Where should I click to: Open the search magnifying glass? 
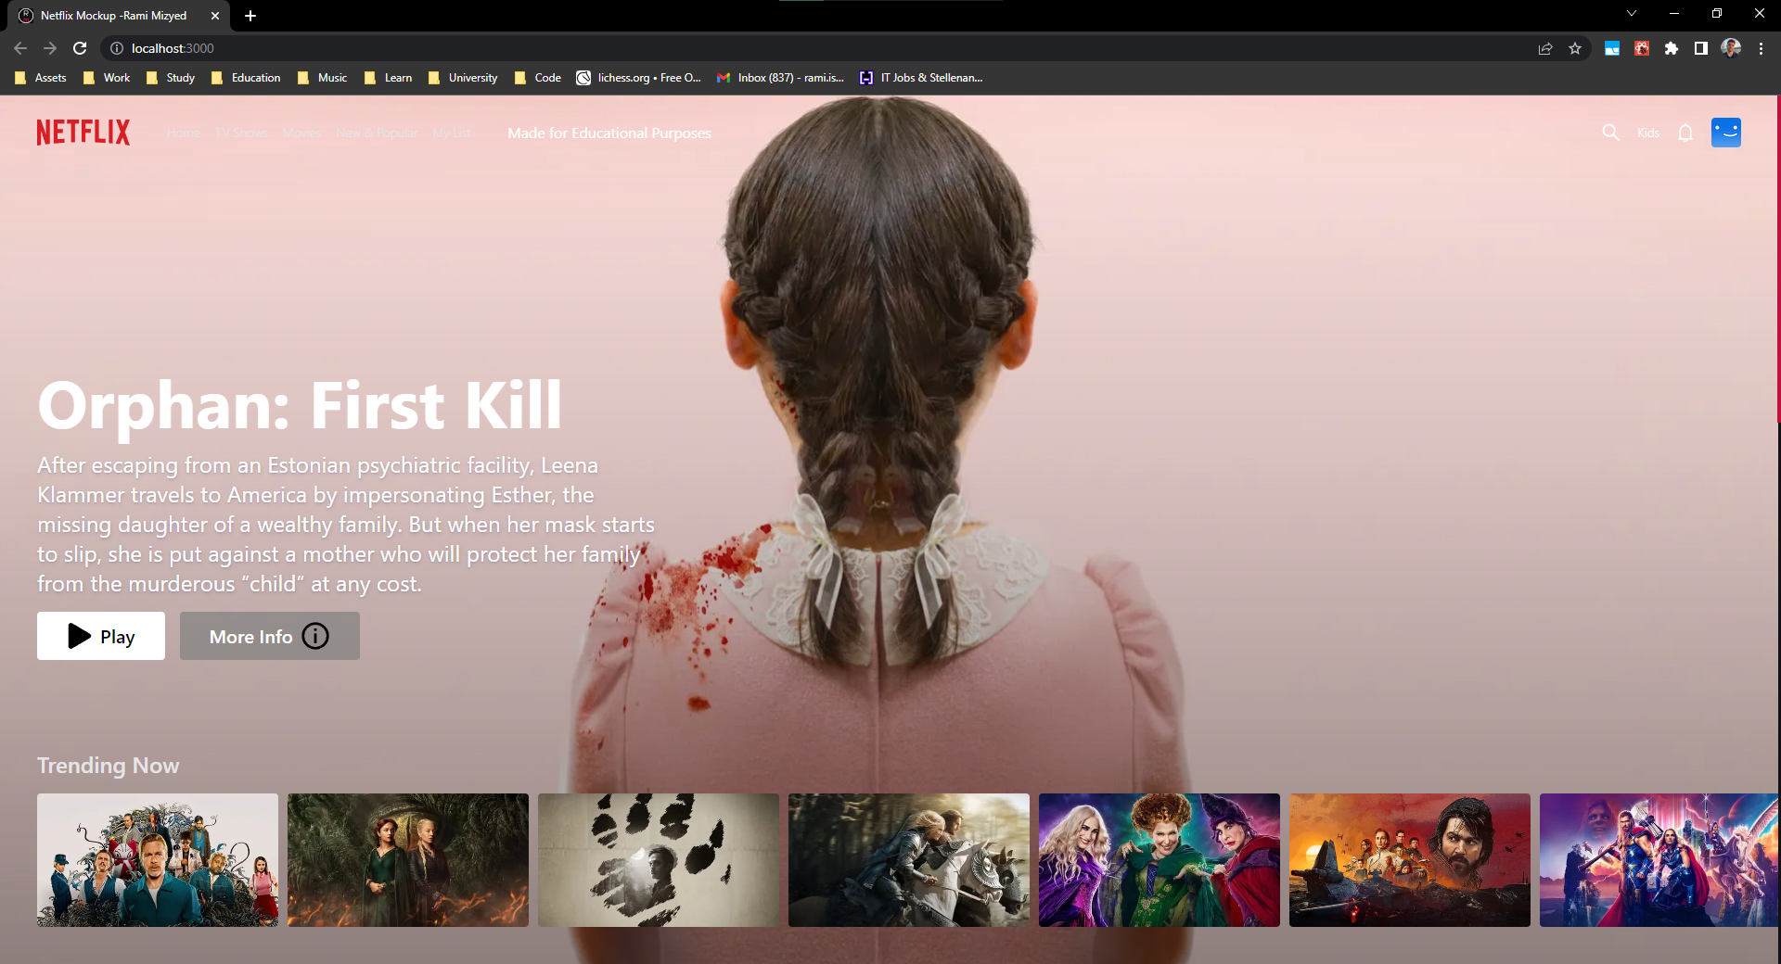click(1610, 133)
